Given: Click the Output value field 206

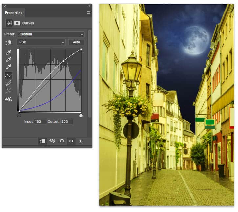Looking at the screenshot, I should point(67,122).
